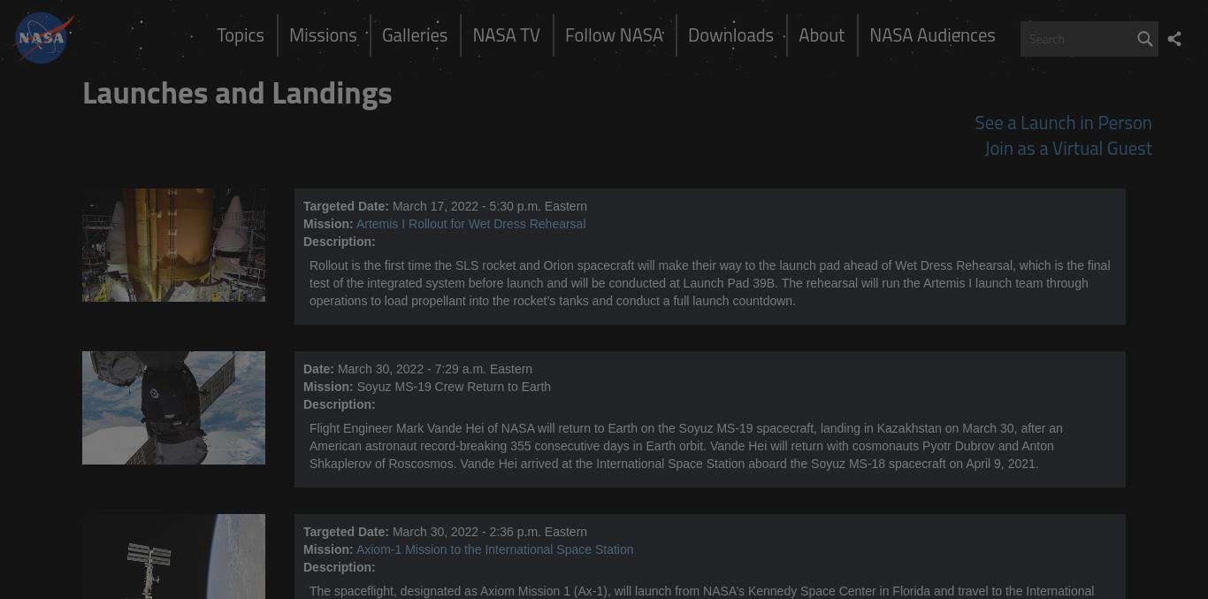
Task: Click the Soyuz spacecraft thumbnail image
Action: [x=173, y=408]
